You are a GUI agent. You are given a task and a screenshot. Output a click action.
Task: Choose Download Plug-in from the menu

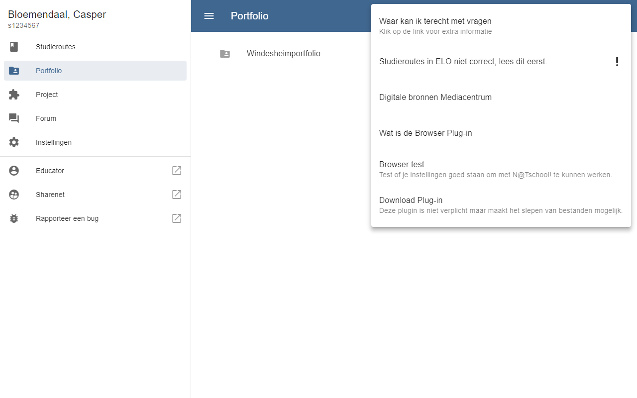coord(501,205)
